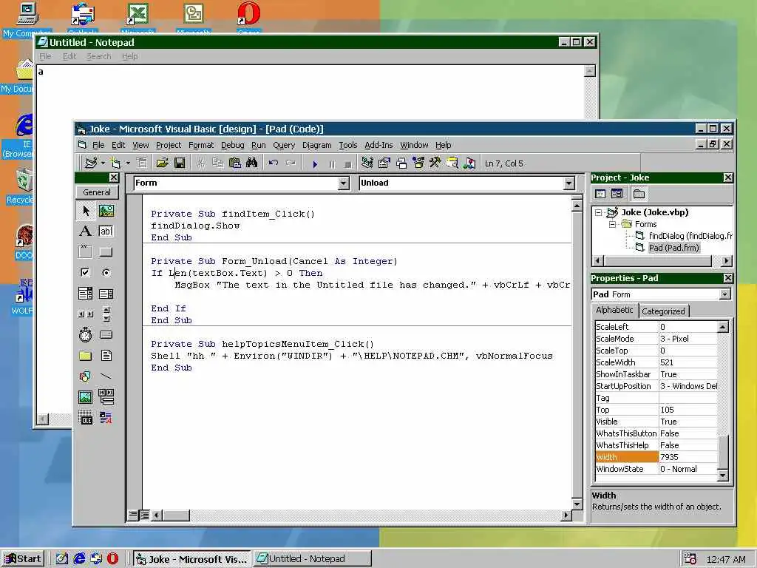Select the Pointer tool in the toolbox
This screenshot has width=757, height=568.
86,211
